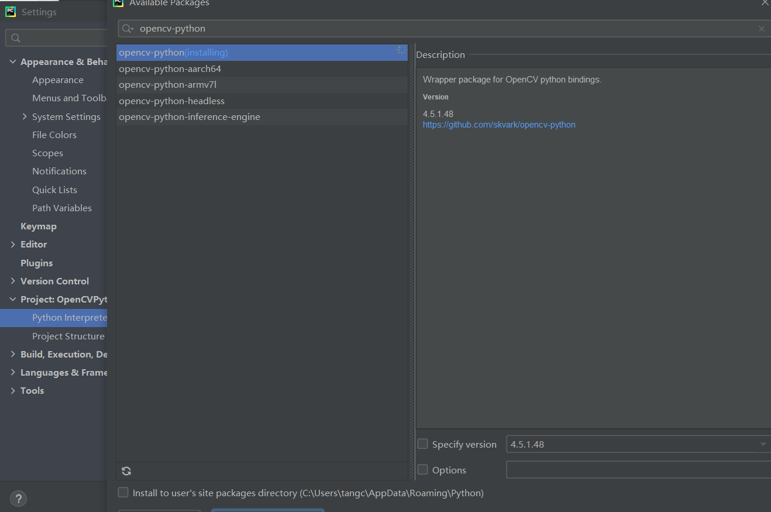771x512 pixels.
Task: Reload the package list with refresh icon
Action: 126,470
